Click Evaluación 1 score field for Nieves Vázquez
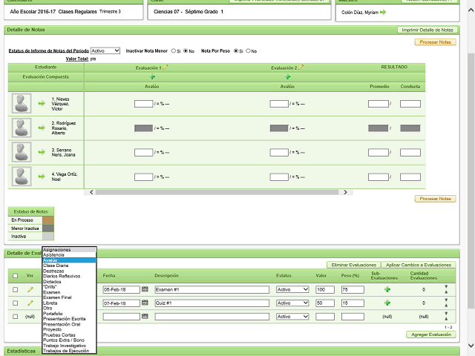The height and width of the screenshot is (356, 475). click(143, 104)
